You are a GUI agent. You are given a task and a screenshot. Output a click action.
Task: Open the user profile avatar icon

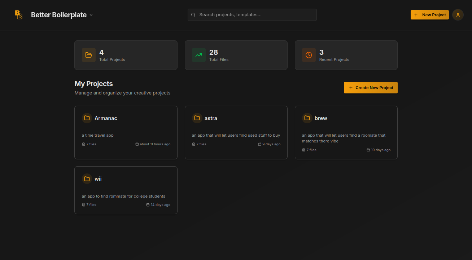tap(458, 15)
